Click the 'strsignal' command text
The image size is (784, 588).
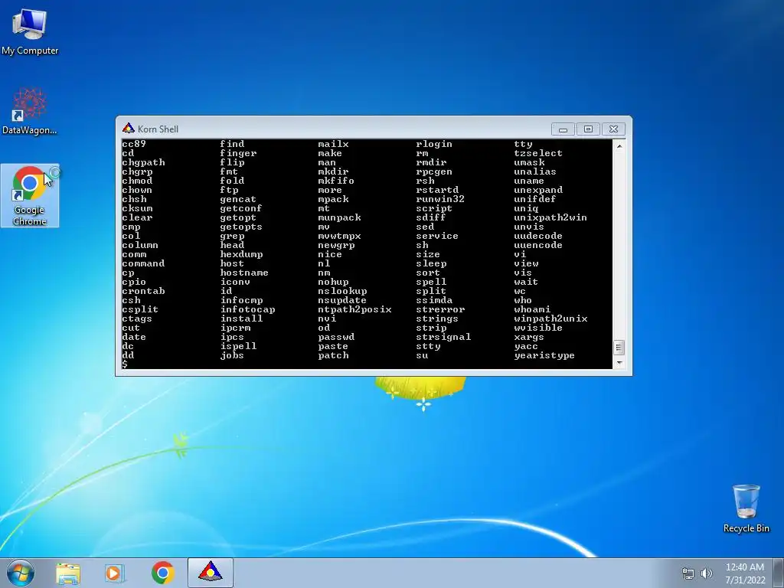pos(443,337)
